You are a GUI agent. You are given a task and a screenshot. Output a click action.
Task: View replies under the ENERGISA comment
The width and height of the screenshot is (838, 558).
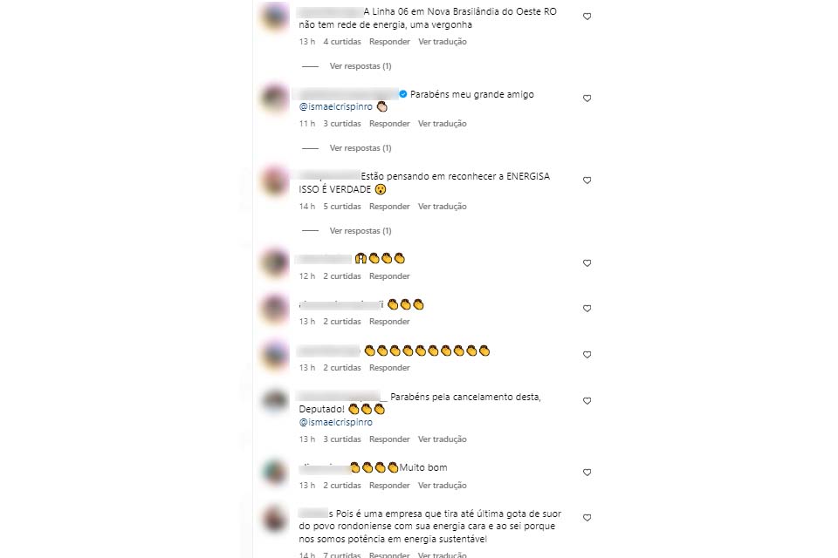coord(361,231)
